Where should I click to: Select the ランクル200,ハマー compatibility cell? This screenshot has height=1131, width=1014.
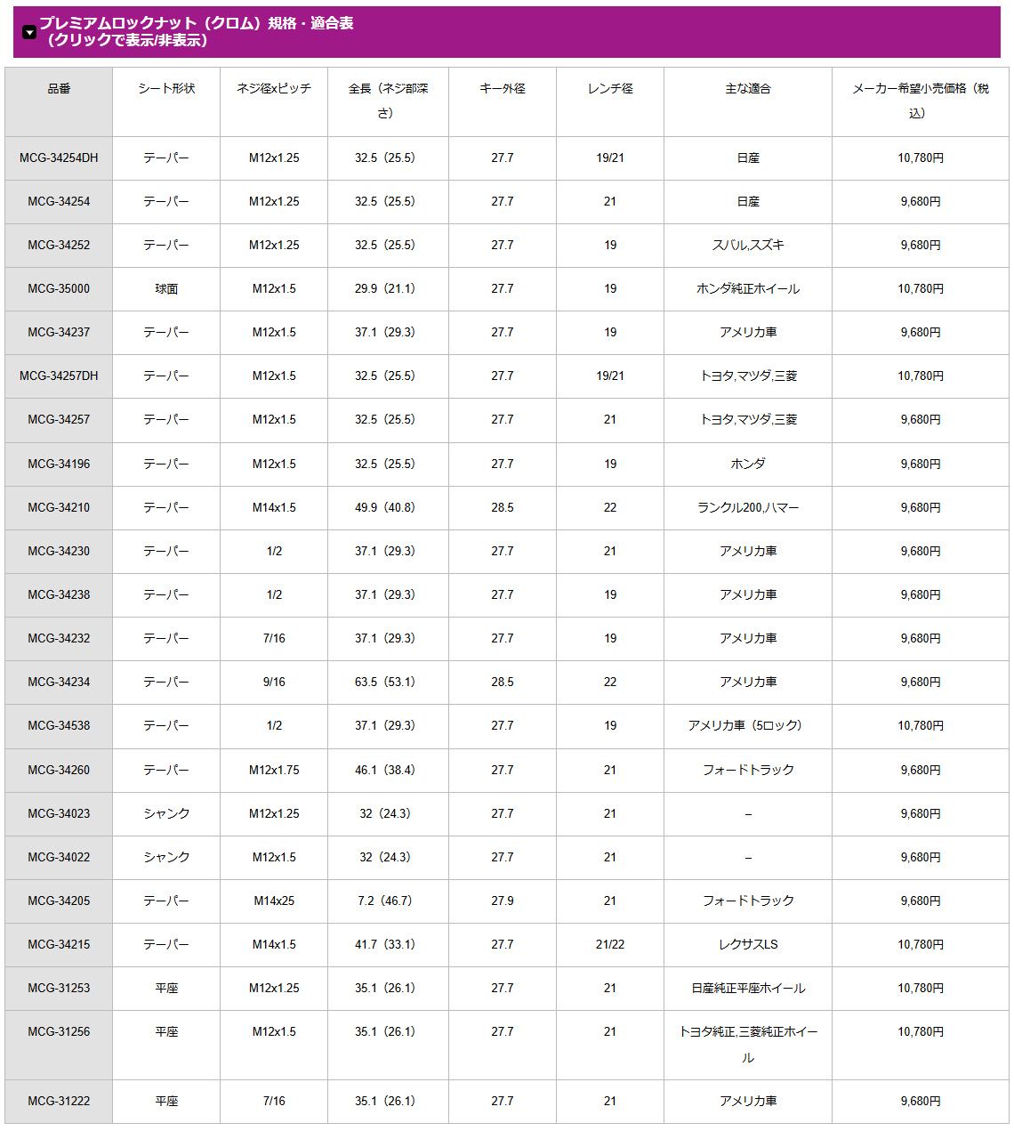pos(748,508)
